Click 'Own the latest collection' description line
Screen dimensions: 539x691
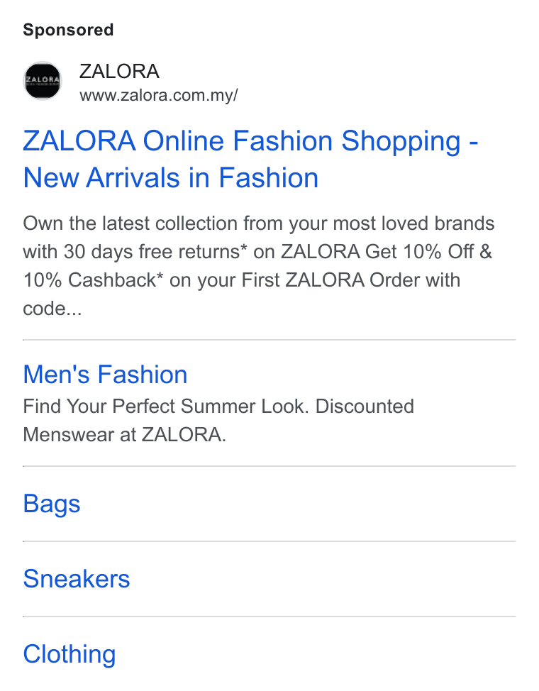(130, 223)
